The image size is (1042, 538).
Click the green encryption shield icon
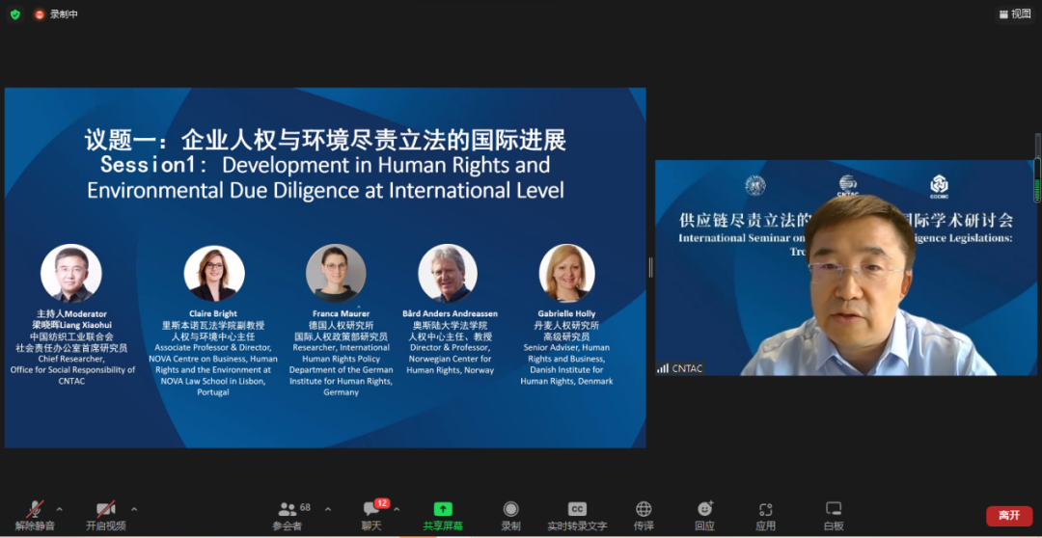coord(14,14)
